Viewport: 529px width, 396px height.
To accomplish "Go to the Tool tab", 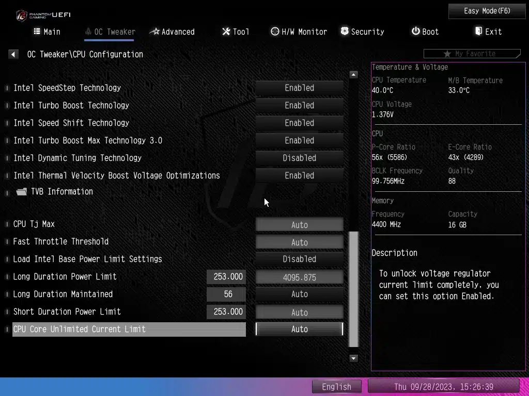I will coord(236,31).
